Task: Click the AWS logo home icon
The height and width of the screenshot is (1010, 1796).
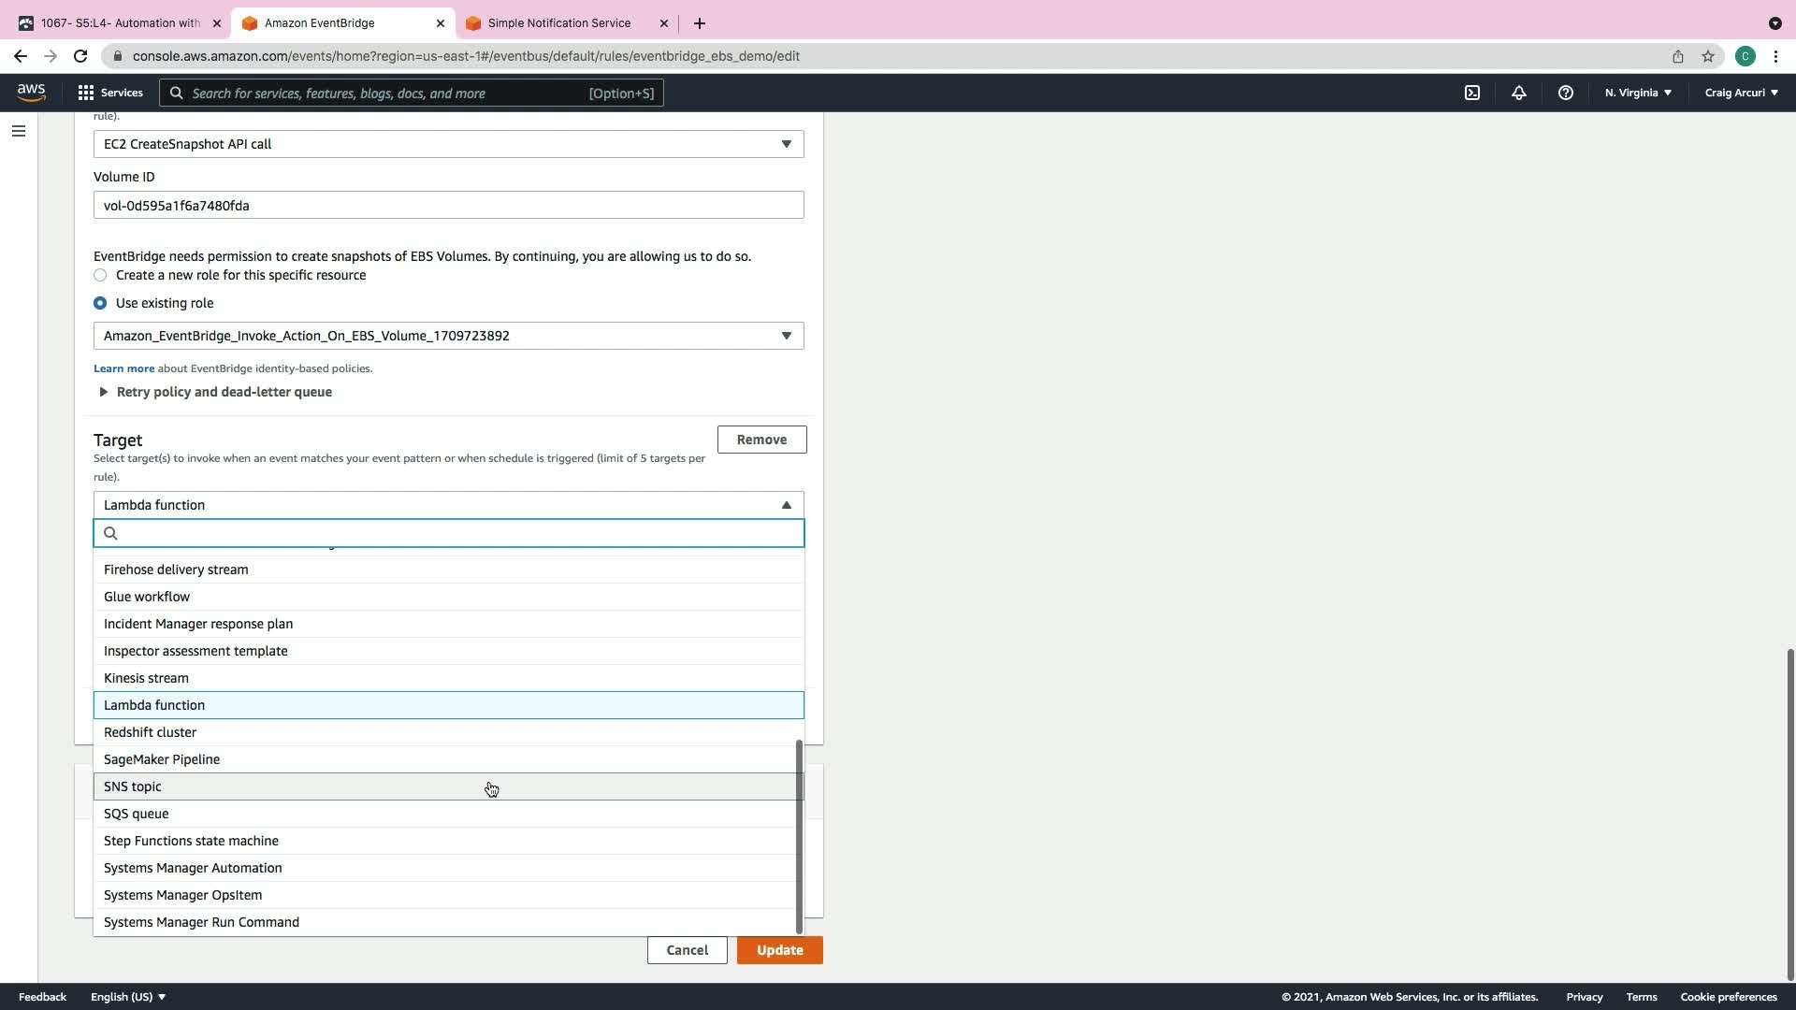Action: click(31, 92)
